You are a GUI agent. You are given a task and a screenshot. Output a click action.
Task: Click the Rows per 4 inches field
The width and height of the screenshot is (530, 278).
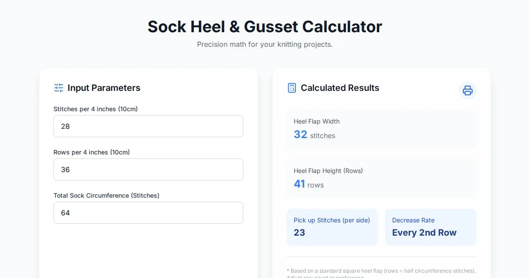pos(148,169)
